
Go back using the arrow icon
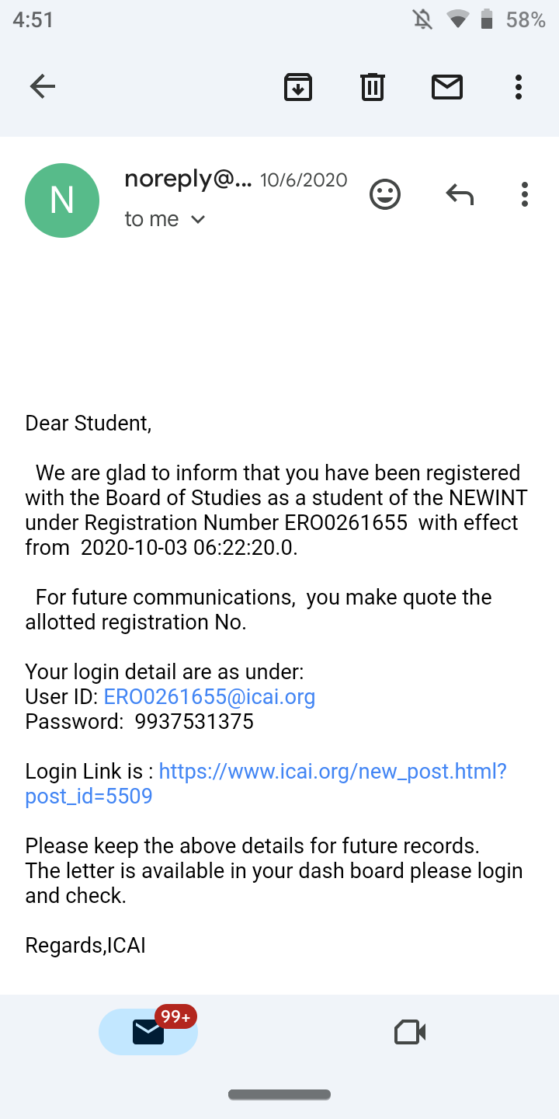point(43,86)
